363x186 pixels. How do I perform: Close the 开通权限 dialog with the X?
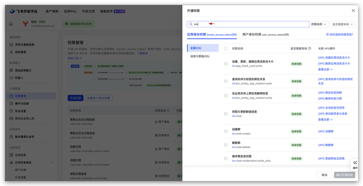[353, 11]
